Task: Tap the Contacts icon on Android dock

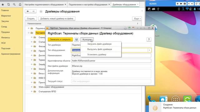Action: 163,99
